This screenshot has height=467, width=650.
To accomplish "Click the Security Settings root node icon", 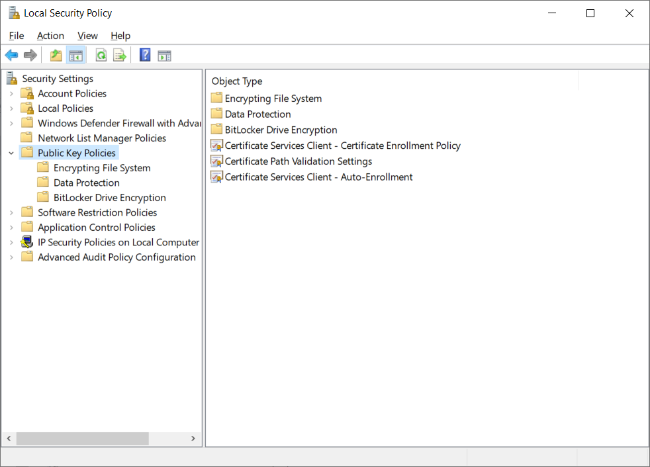I will point(12,78).
